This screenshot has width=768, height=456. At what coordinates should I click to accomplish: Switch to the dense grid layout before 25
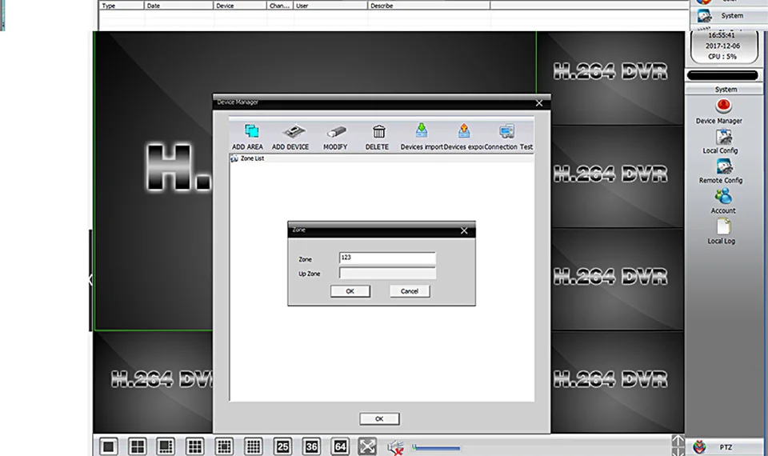(x=254, y=446)
